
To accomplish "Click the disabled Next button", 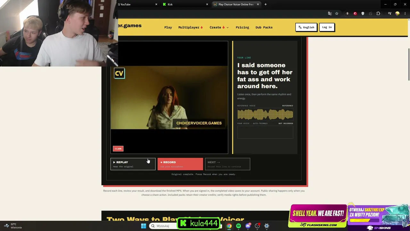I will point(227,164).
